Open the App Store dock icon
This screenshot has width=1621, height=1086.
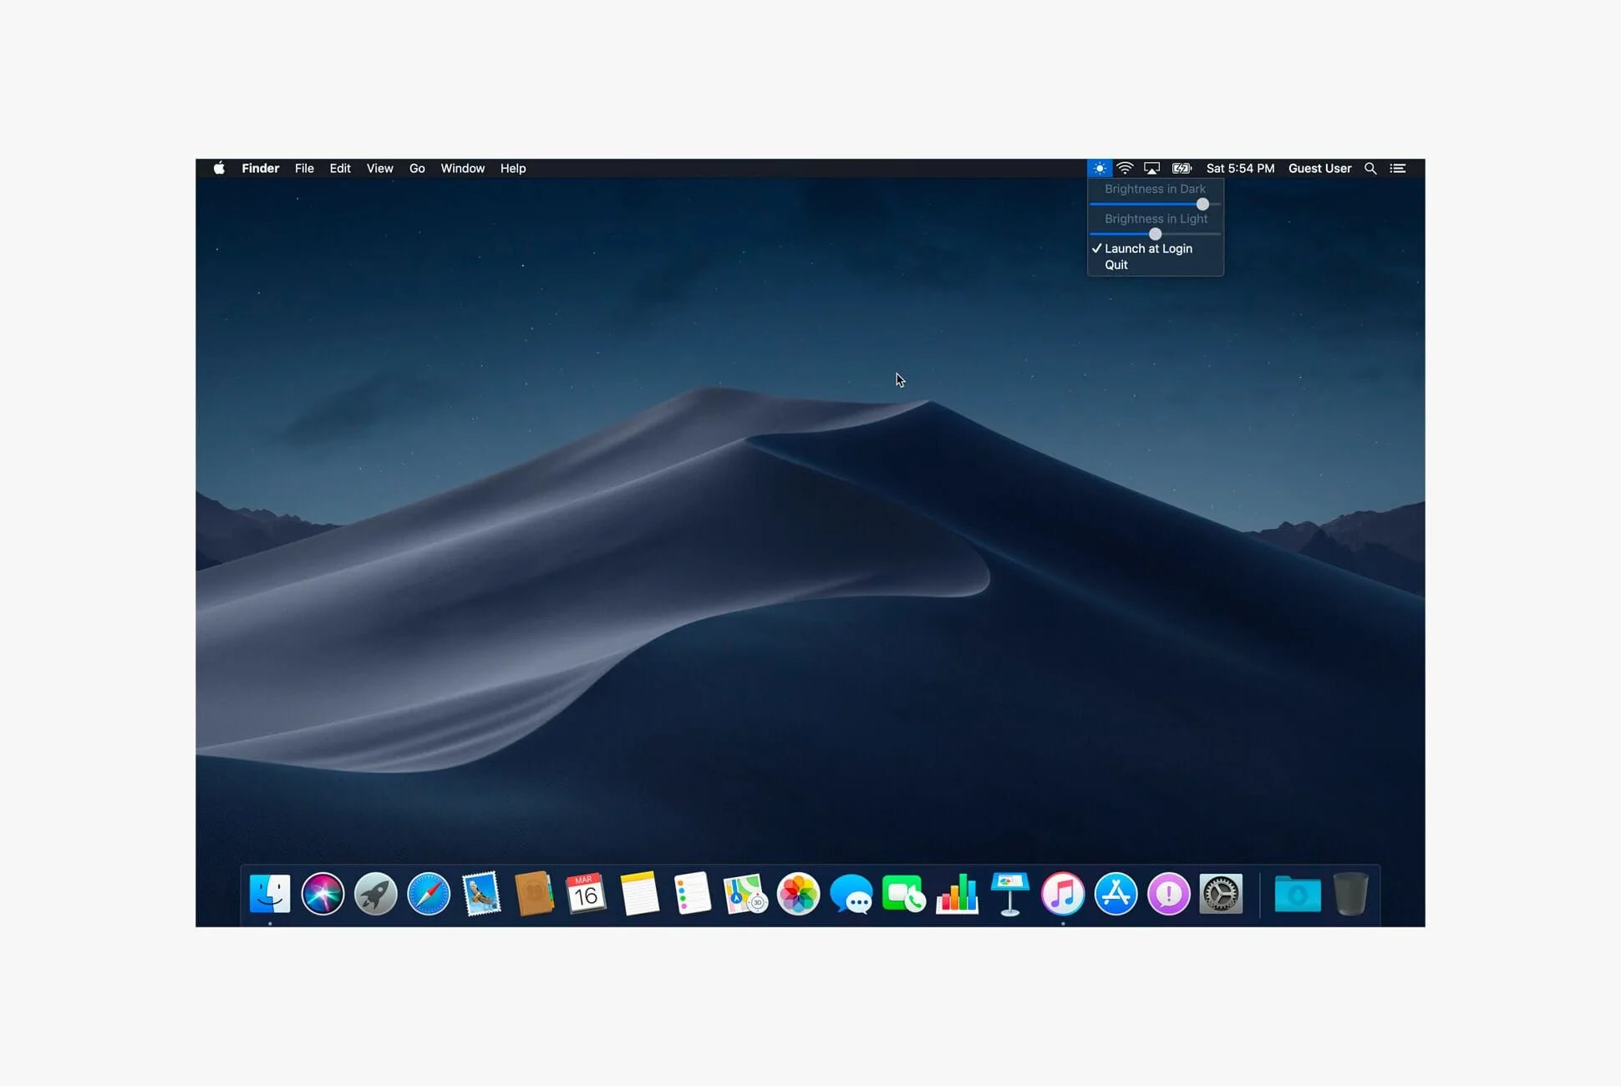point(1115,894)
